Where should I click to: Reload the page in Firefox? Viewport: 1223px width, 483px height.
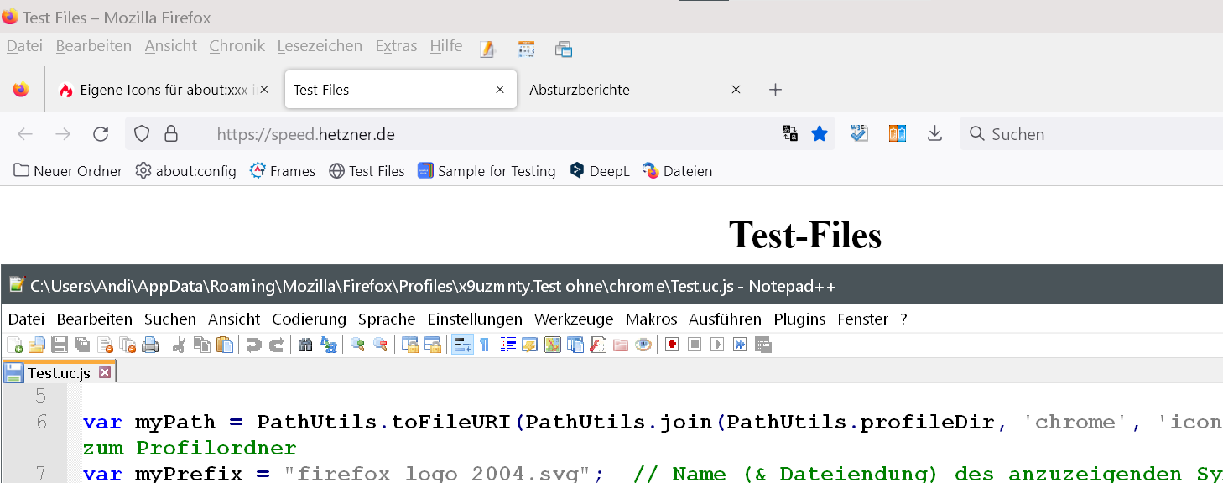101,134
